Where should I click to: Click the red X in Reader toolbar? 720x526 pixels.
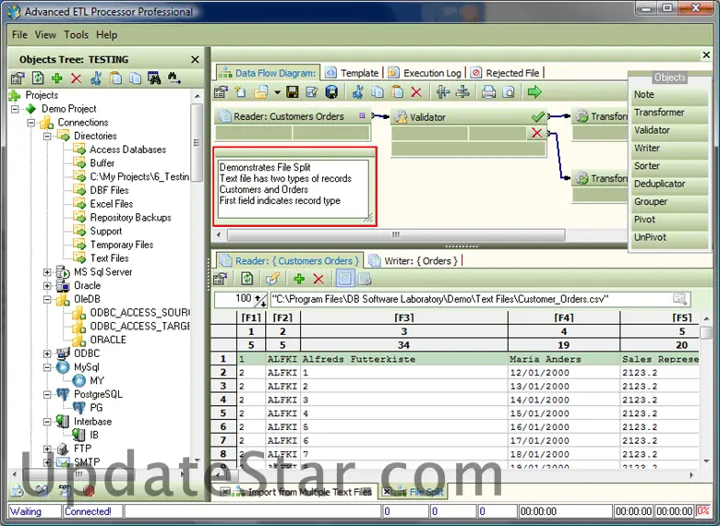pos(318,279)
